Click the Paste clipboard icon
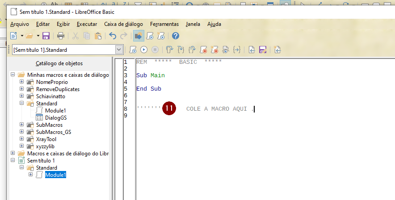 pos(98,36)
